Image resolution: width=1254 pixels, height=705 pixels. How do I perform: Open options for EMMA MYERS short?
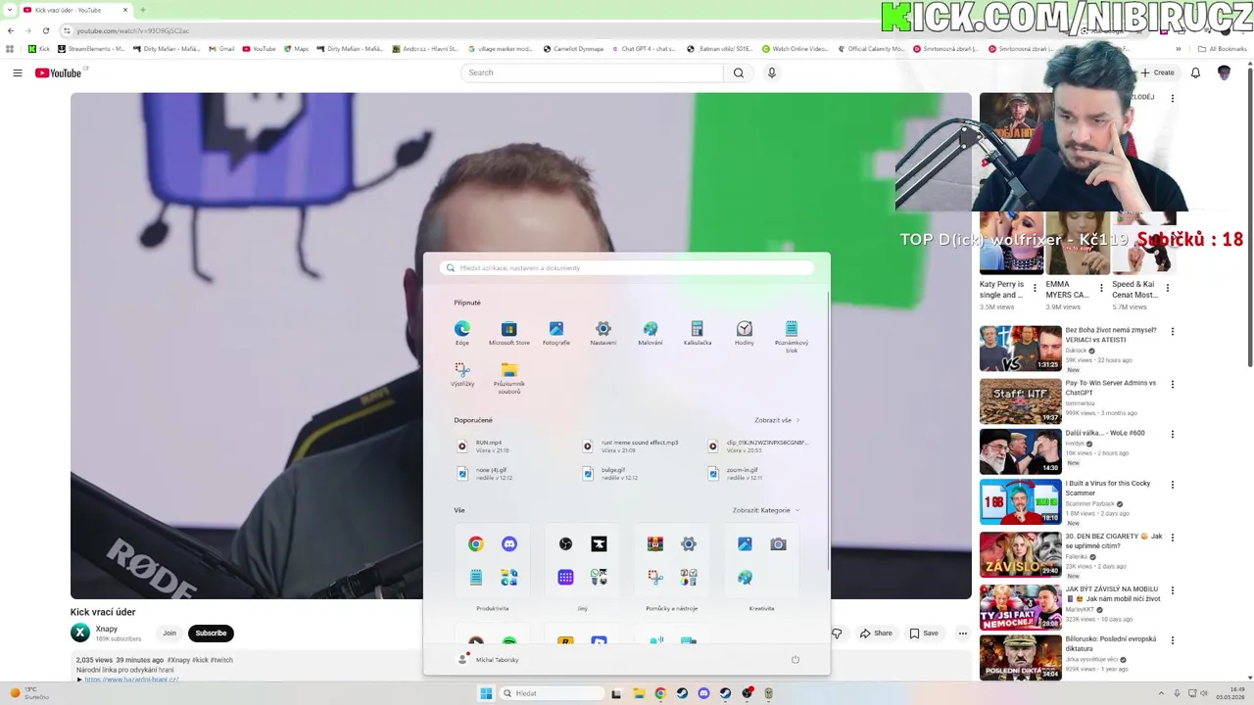[x=1101, y=288]
